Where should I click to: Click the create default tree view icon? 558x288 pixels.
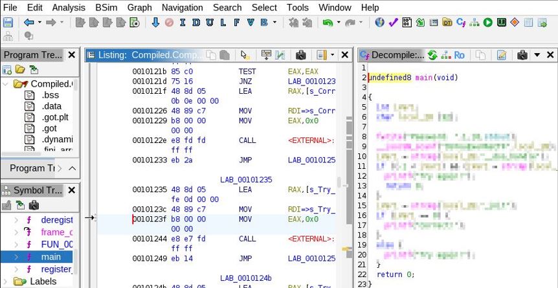(6, 69)
